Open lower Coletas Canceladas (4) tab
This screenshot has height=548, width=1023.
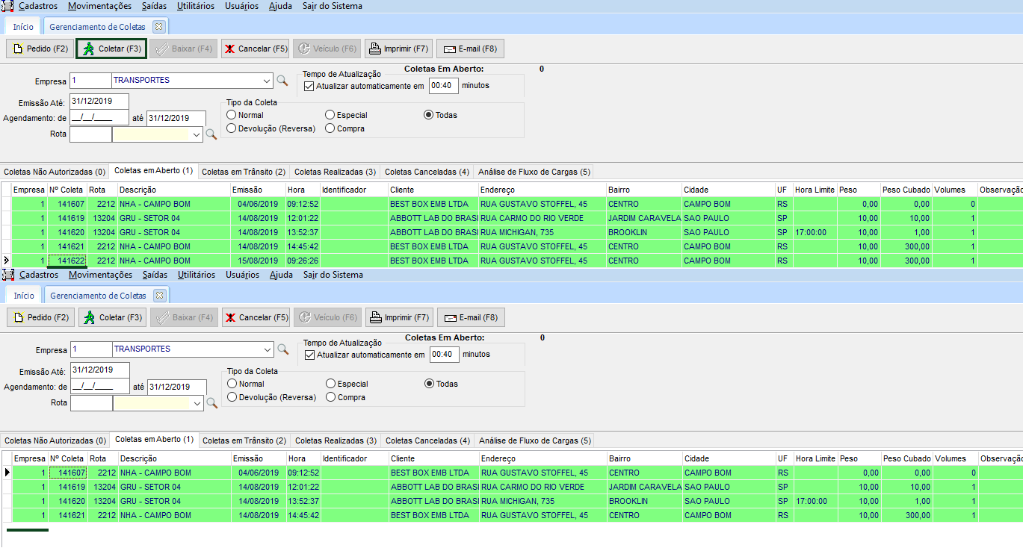427,440
